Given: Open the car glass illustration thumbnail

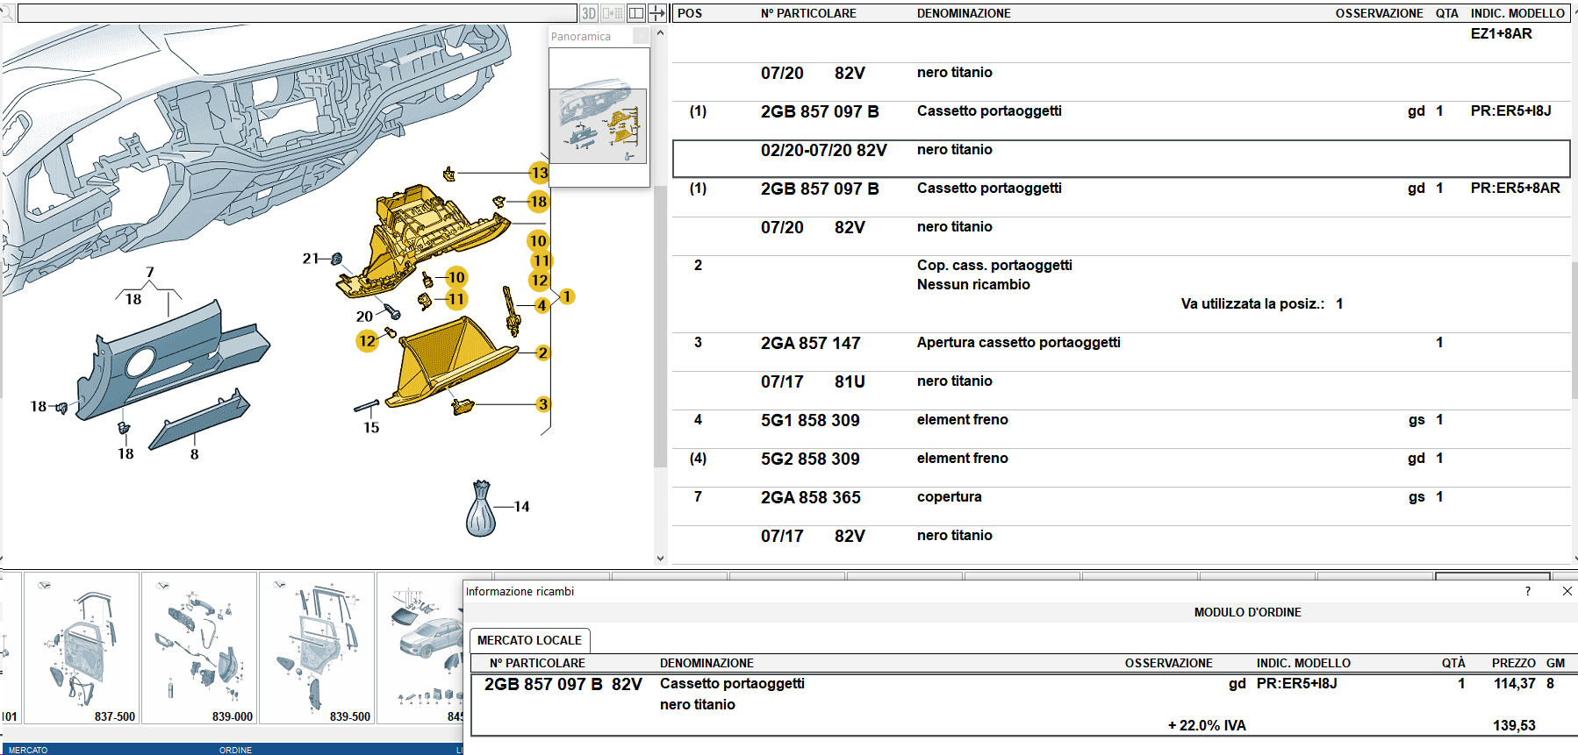Looking at the screenshot, I should [x=421, y=648].
